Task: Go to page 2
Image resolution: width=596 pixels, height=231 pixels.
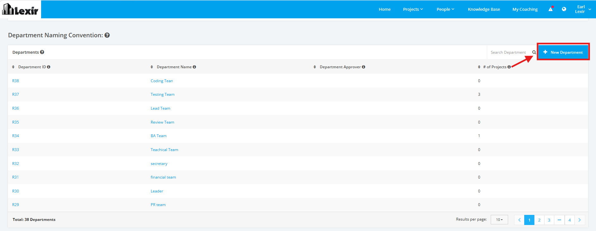Action: (x=539, y=220)
